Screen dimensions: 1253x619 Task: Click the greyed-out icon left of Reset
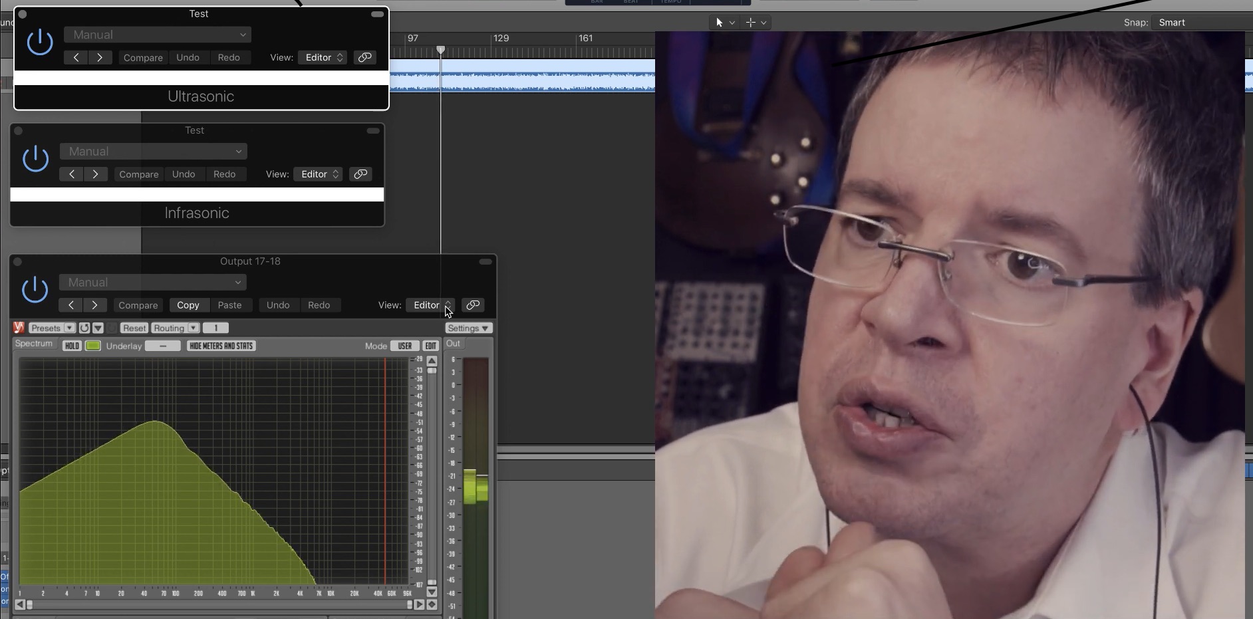pos(112,328)
